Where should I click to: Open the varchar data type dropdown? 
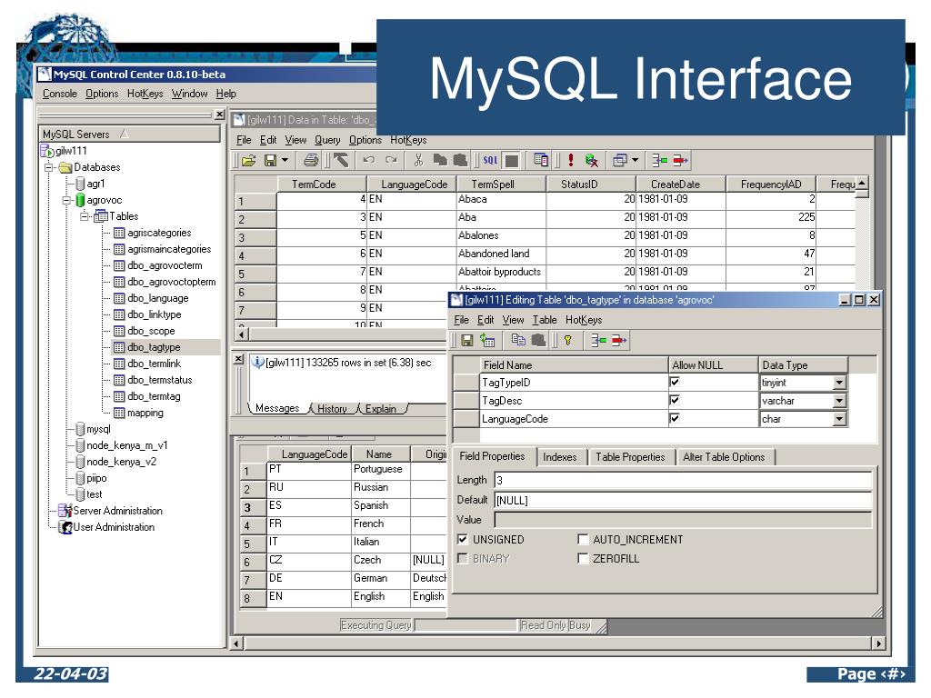pyautogui.click(x=839, y=401)
